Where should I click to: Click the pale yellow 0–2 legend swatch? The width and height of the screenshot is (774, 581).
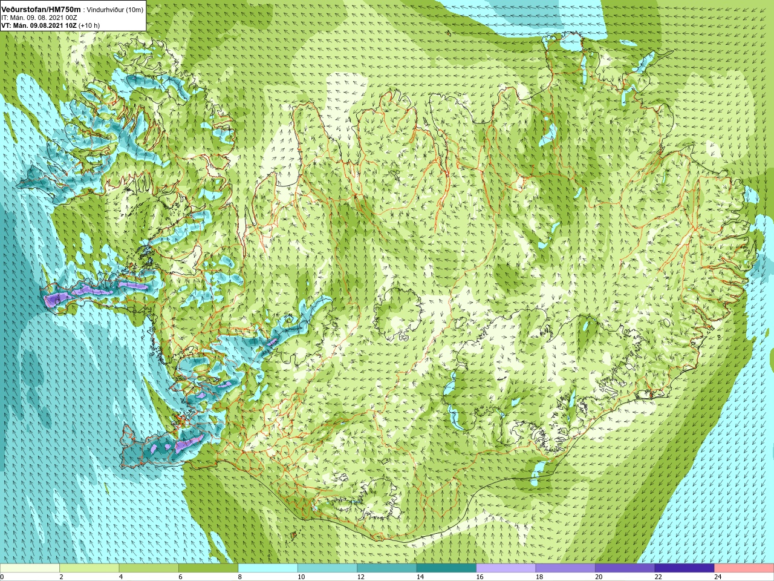[x=30, y=568]
